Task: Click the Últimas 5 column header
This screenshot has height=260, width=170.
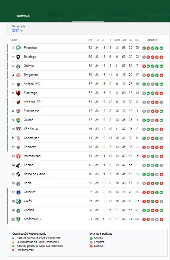Action: 152,40
